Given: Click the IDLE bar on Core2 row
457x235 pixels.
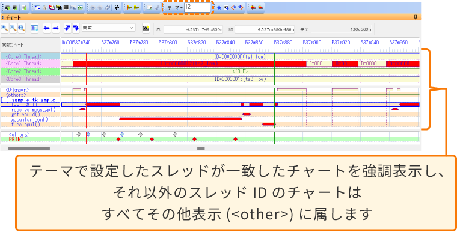Looking at the screenshot, I should click(240, 71).
